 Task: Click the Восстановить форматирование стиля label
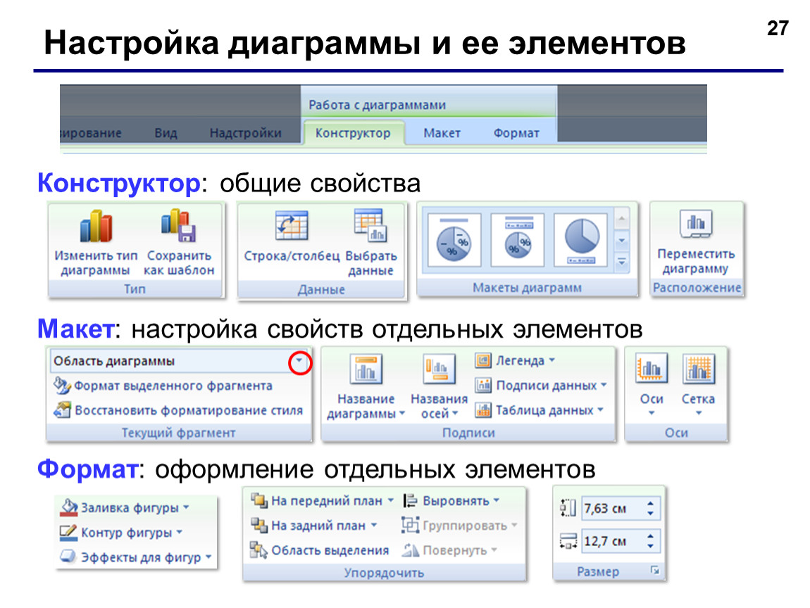coord(189,411)
